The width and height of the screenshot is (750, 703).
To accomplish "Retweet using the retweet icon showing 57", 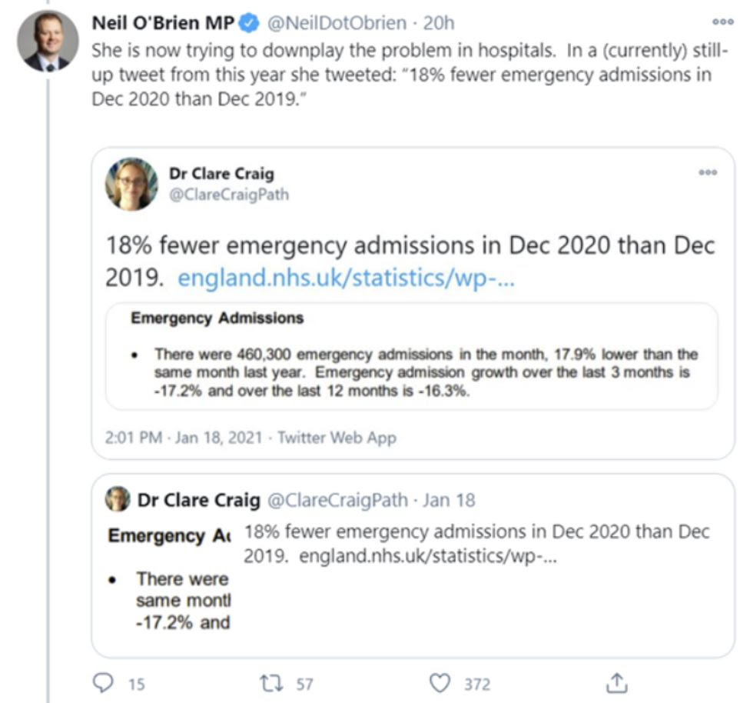I will (271, 683).
